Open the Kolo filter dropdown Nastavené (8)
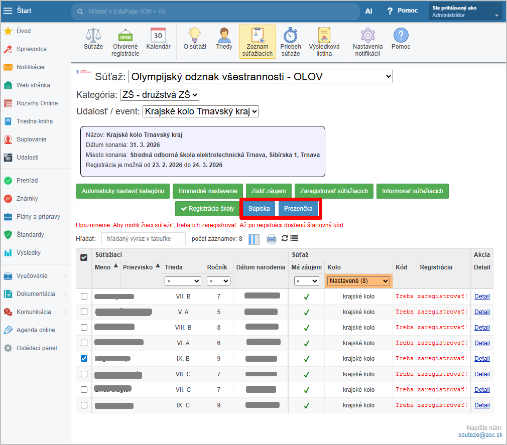Image resolution: width=507 pixels, height=445 pixels. 358,281
